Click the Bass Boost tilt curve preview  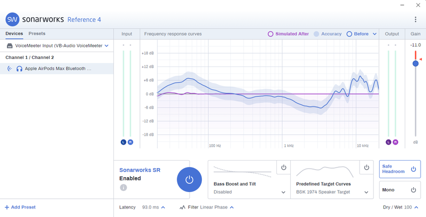click(x=242, y=172)
